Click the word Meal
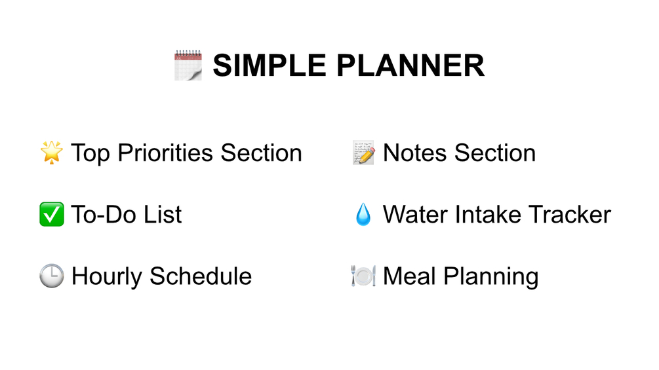Image resolution: width=659 pixels, height=370 pixels. coord(410,276)
